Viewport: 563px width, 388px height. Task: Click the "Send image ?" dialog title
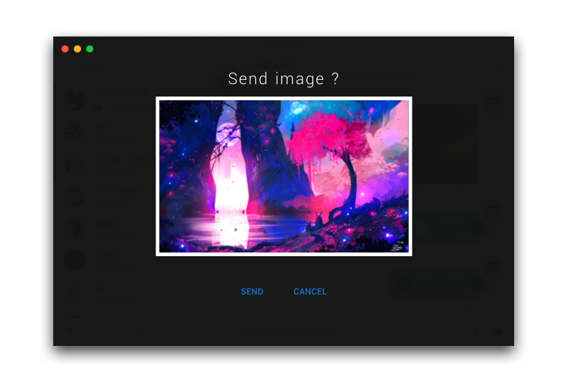pos(284,79)
